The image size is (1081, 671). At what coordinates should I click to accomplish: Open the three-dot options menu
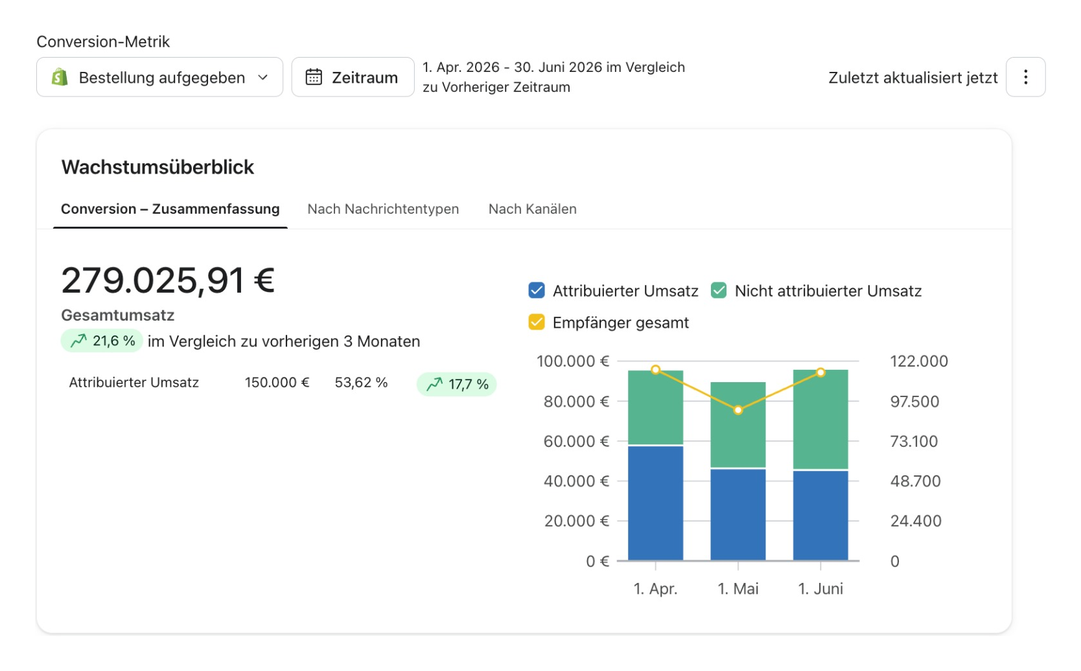[x=1025, y=77]
